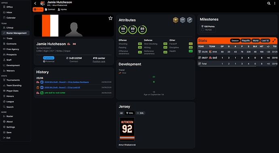Favorite the player with the star icon
Screen dimensions: 279x153
(110, 18)
